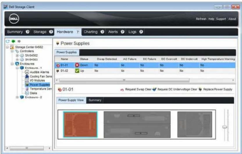This screenshot has width=242, height=154.
Task: Click the Swap Detected column header
Action: pos(107,59)
